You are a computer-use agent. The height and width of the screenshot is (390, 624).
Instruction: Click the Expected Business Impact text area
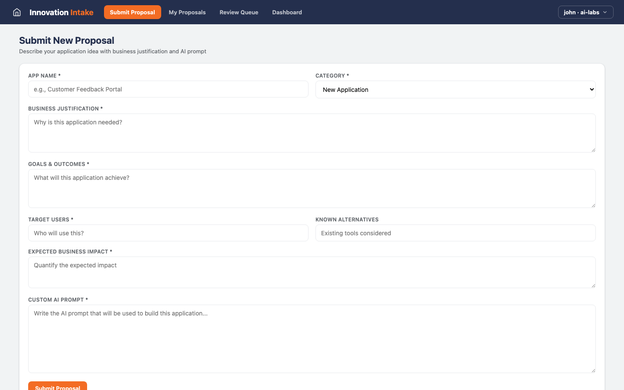tap(312, 272)
